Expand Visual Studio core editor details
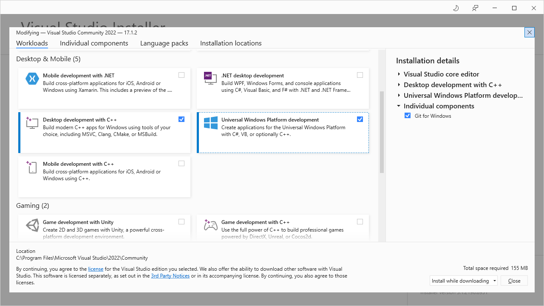The height and width of the screenshot is (306, 544). pyautogui.click(x=399, y=74)
